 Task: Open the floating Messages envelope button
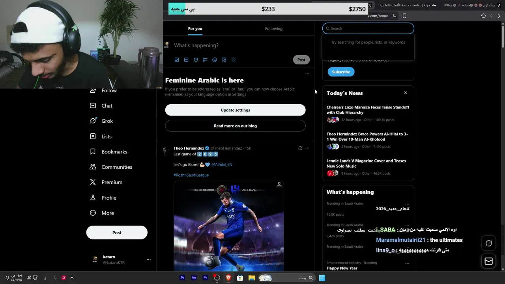(x=488, y=261)
